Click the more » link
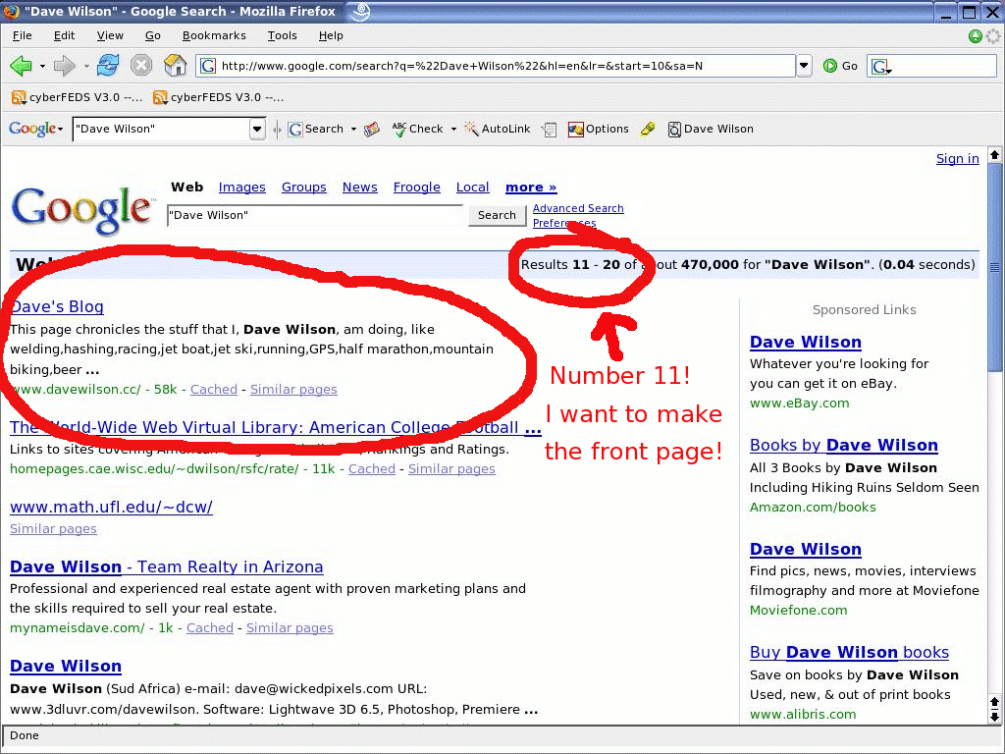The width and height of the screenshot is (1005, 754). coord(531,188)
